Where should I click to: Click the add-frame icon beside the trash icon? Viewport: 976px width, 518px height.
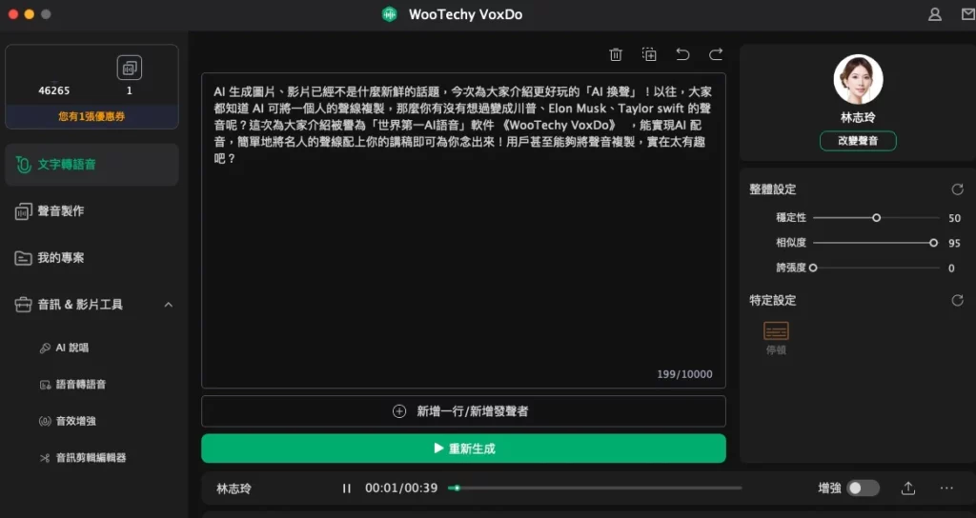pyautogui.click(x=649, y=54)
